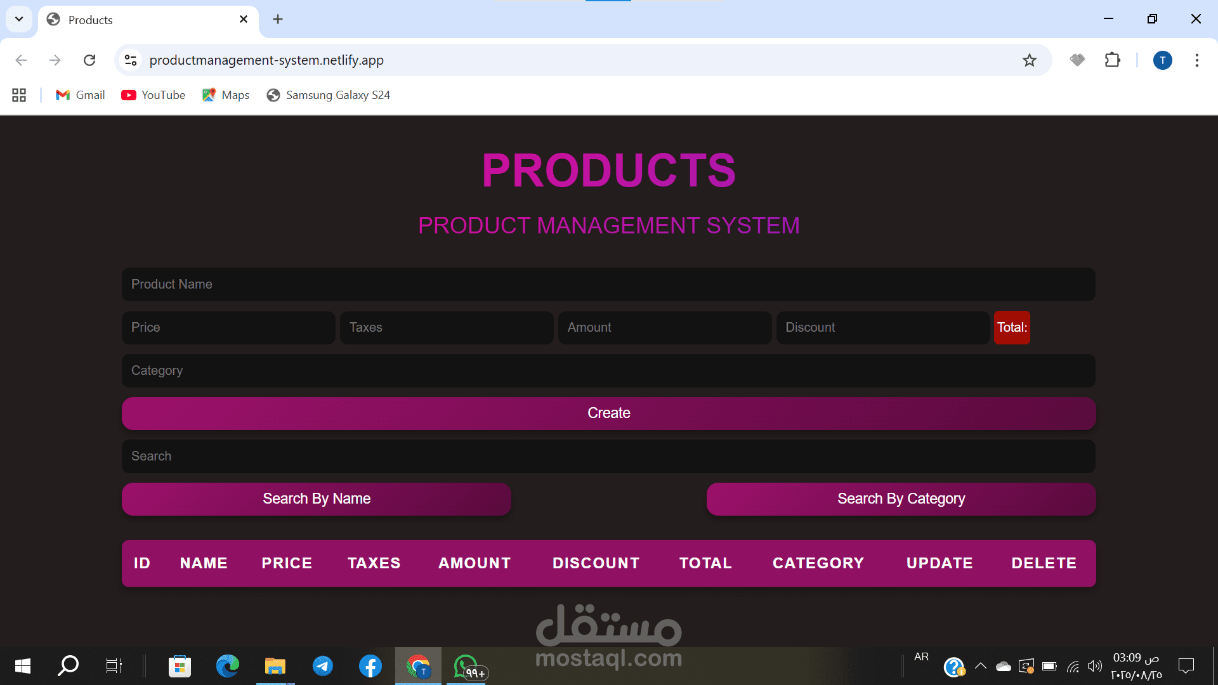Open Samsung Galaxy S24 bookmark
1218x685 pixels.
(329, 95)
